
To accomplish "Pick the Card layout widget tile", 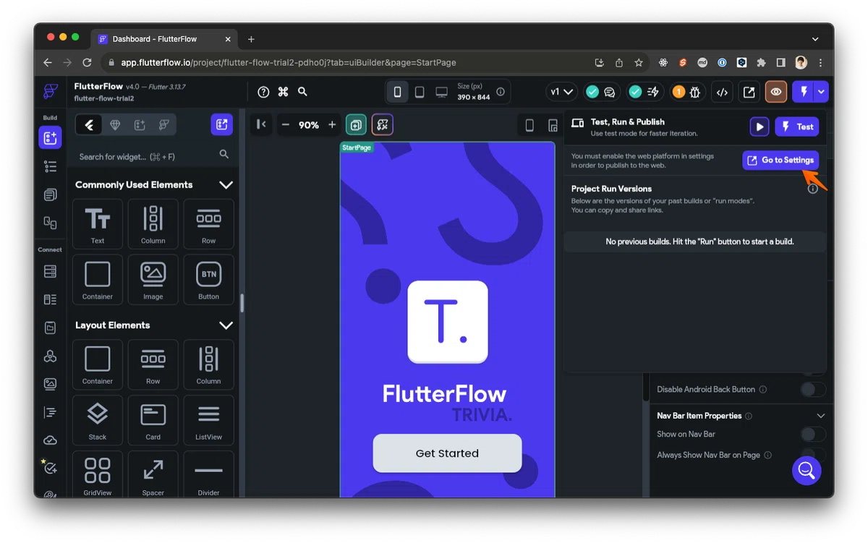I will (153, 420).
